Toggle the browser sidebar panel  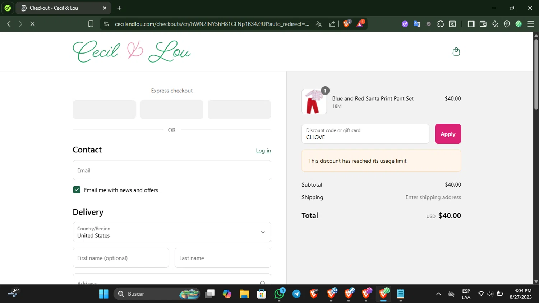click(x=471, y=24)
